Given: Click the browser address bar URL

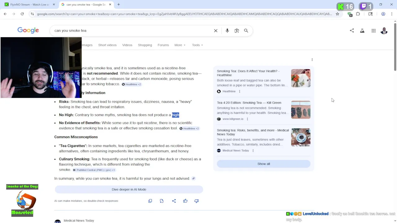Looking at the screenshot, I should pos(184,14).
